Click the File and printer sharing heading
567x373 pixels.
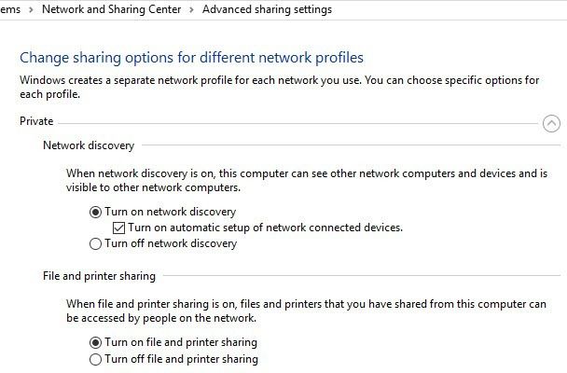[100, 276]
